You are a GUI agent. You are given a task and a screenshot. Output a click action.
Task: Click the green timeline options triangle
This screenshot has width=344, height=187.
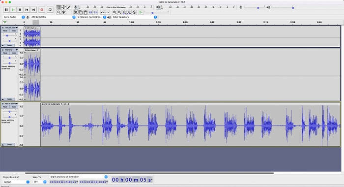5,22
